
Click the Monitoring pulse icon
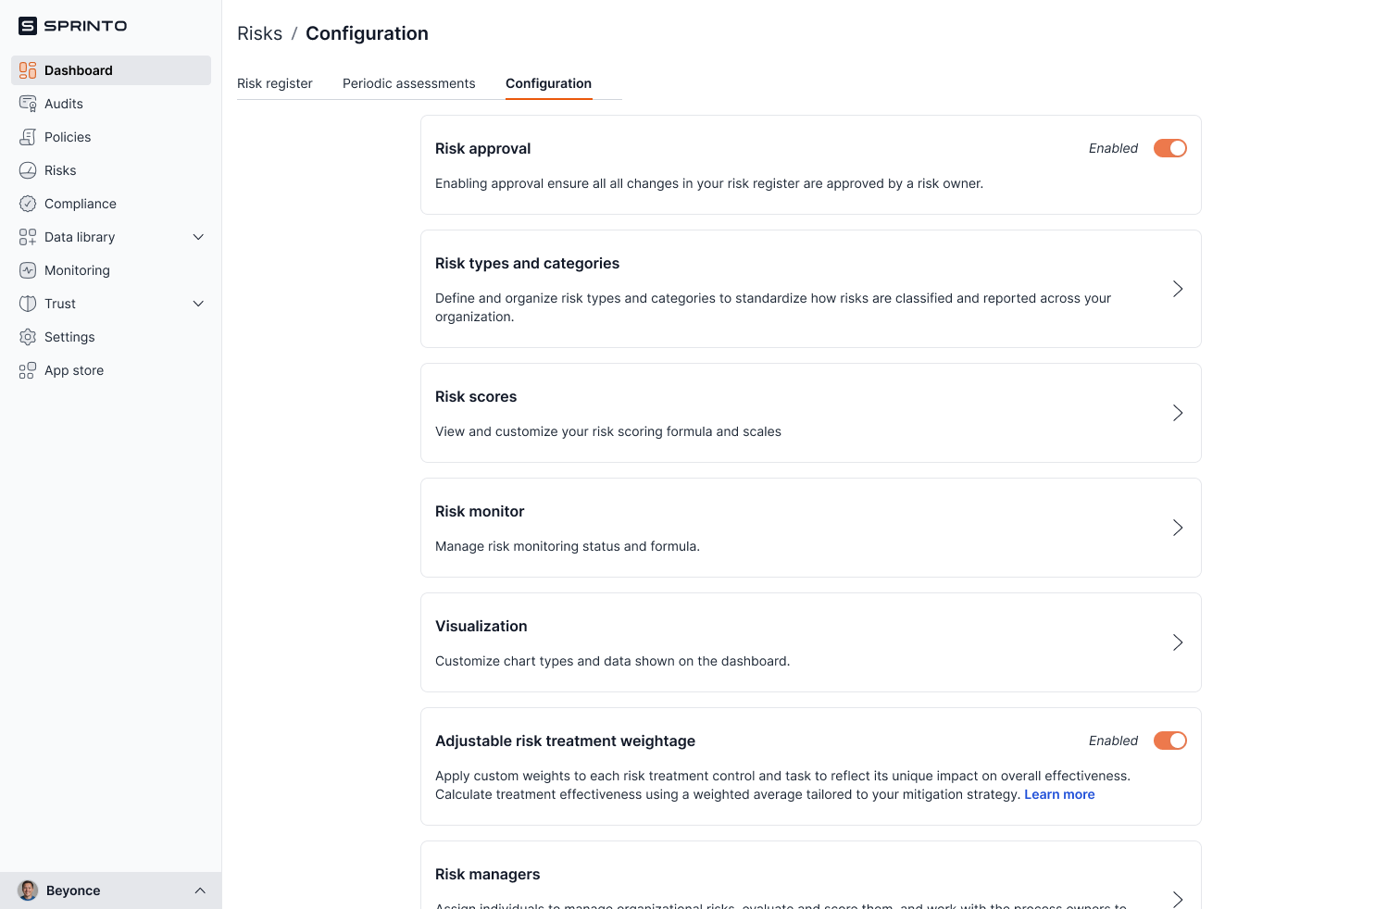[x=28, y=270]
